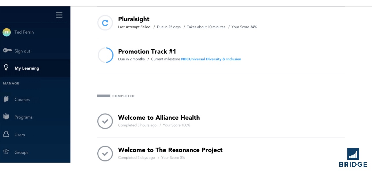Screen dimensions: 372x173
Task: Select My Learning in the sidebar
Action: click(27, 68)
